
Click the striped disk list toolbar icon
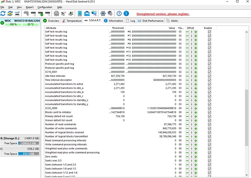[x=17, y=14]
